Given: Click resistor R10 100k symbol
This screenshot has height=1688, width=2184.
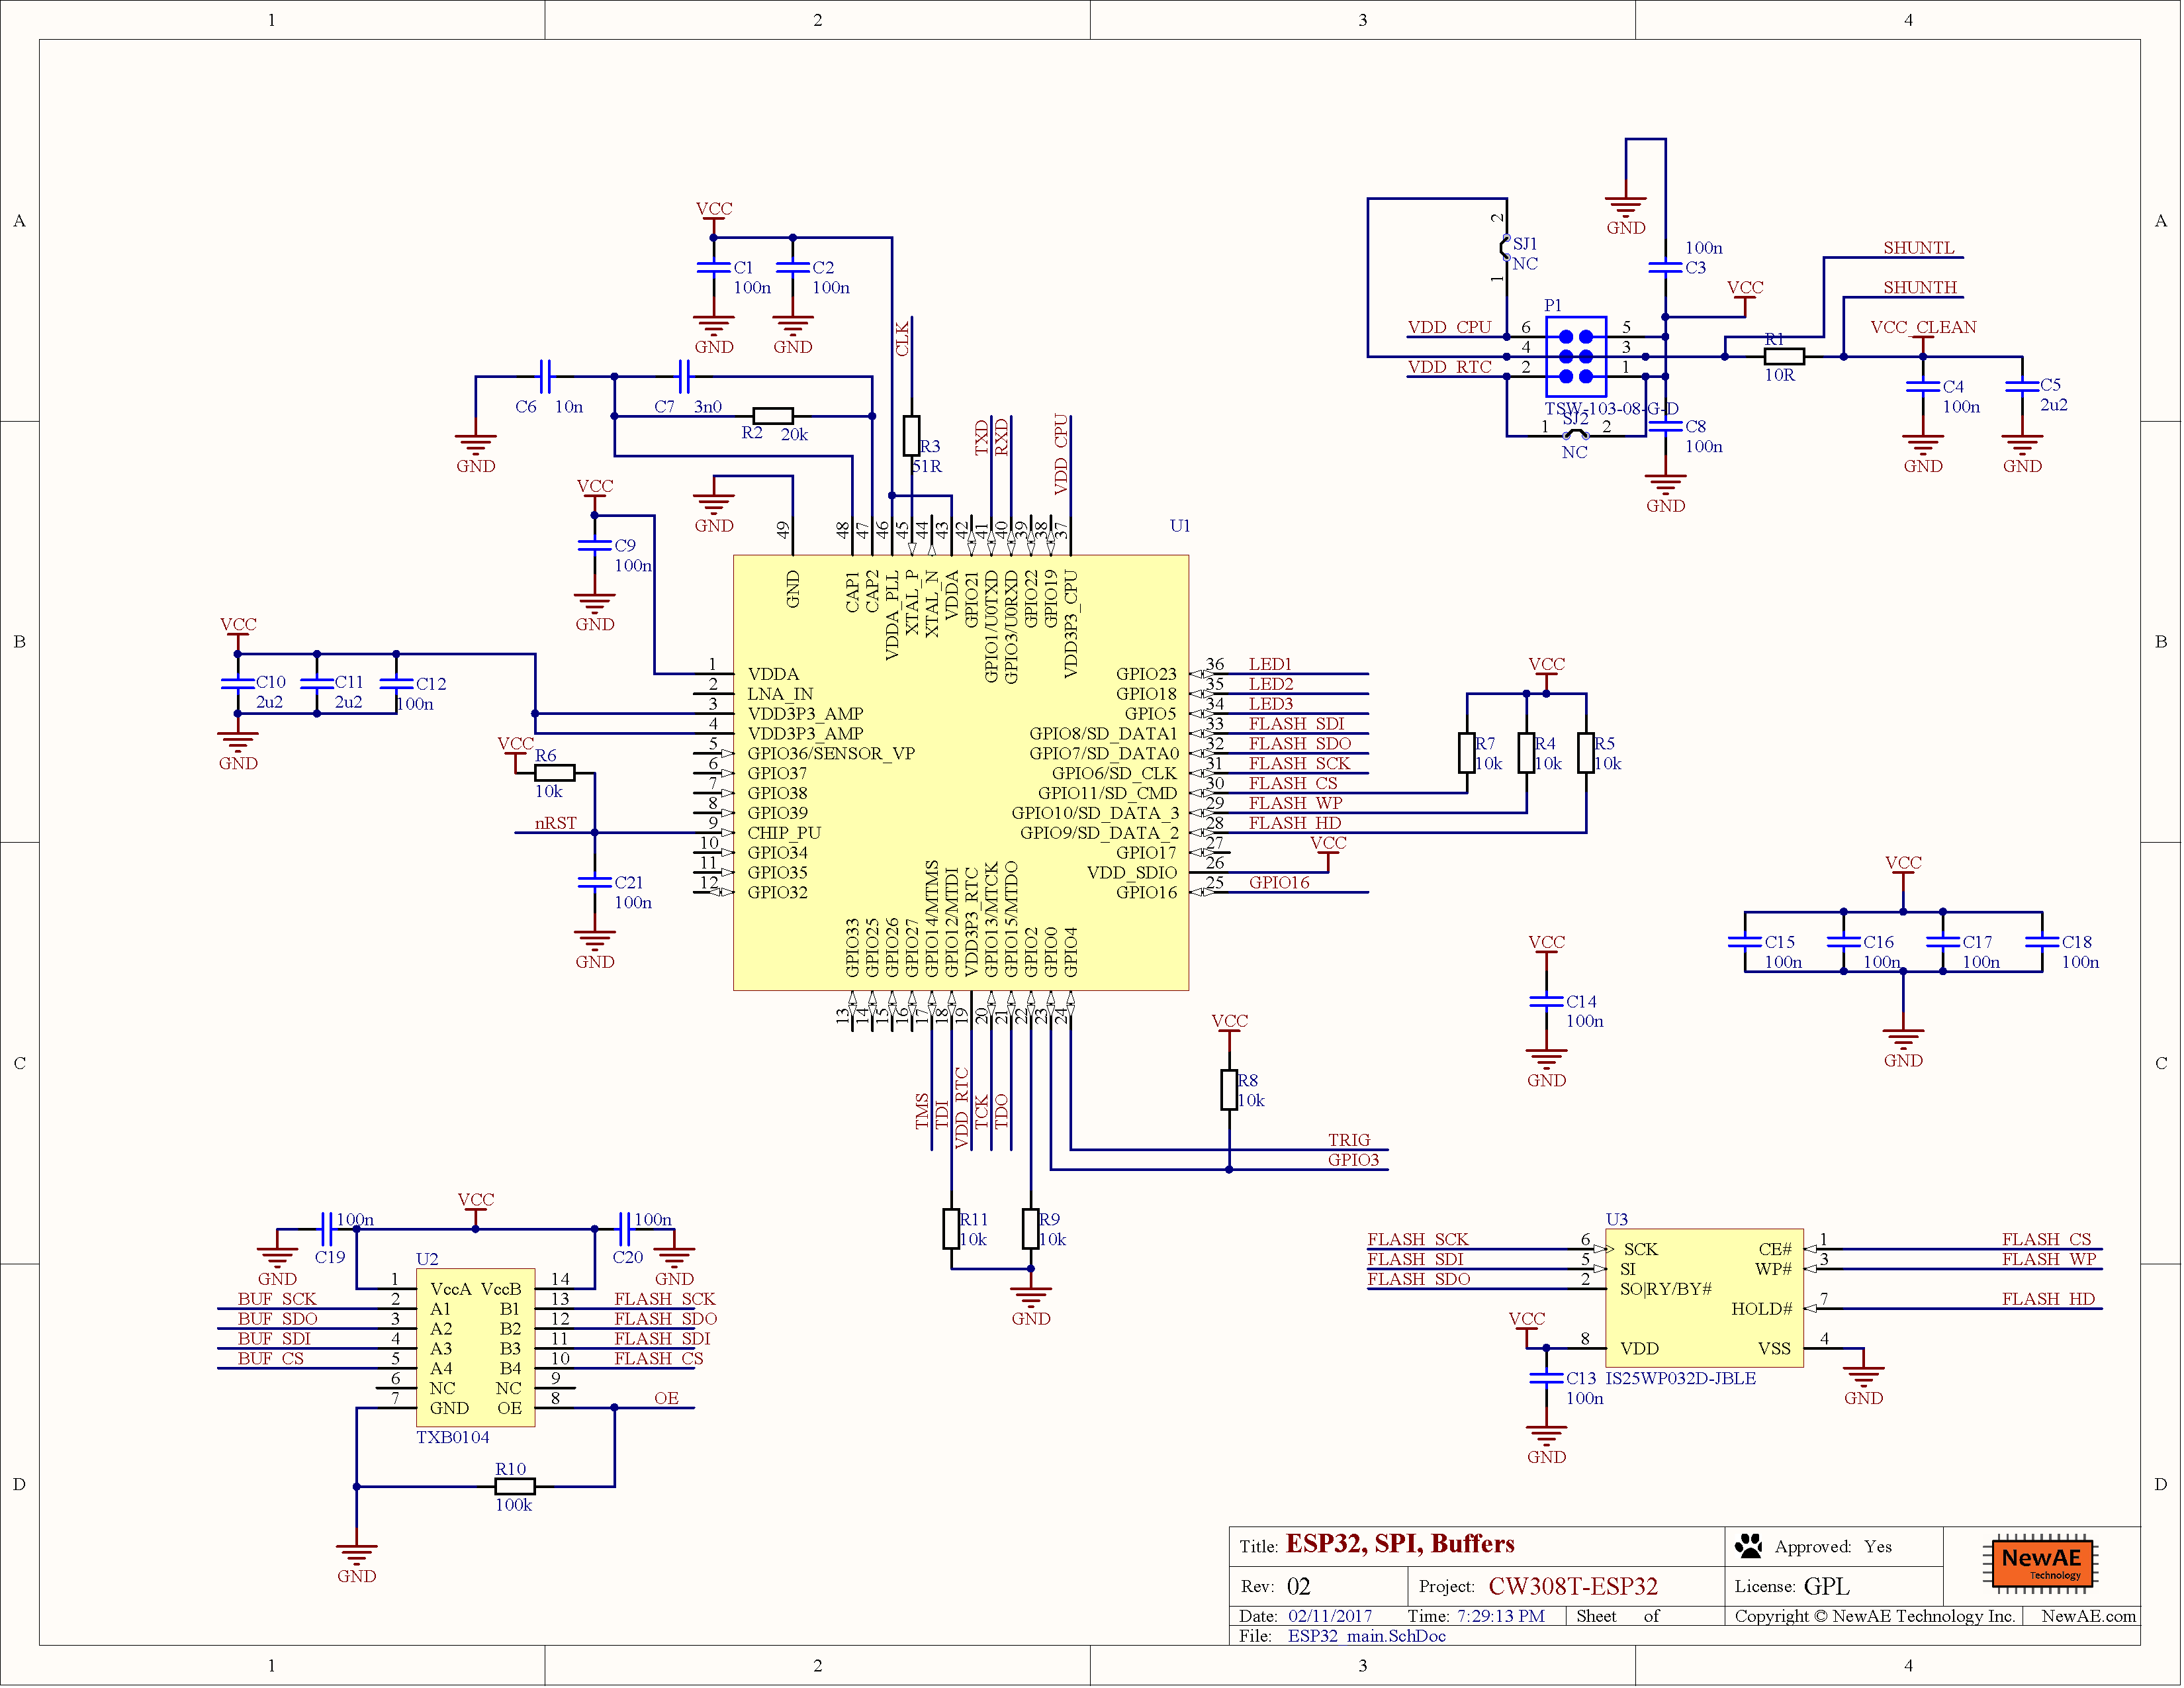Looking at the screenshot, I should click(515, 1488).
